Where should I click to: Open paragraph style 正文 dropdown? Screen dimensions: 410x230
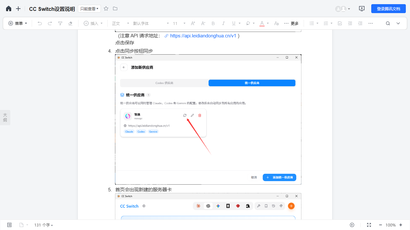pos(120,23)
